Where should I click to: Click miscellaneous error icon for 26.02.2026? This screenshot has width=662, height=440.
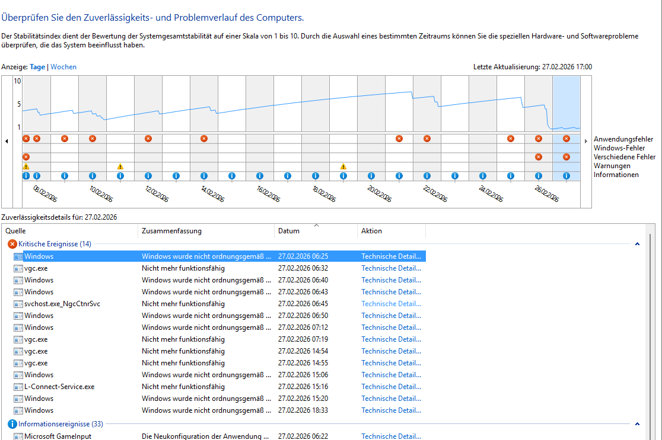(x=538, y=157)
